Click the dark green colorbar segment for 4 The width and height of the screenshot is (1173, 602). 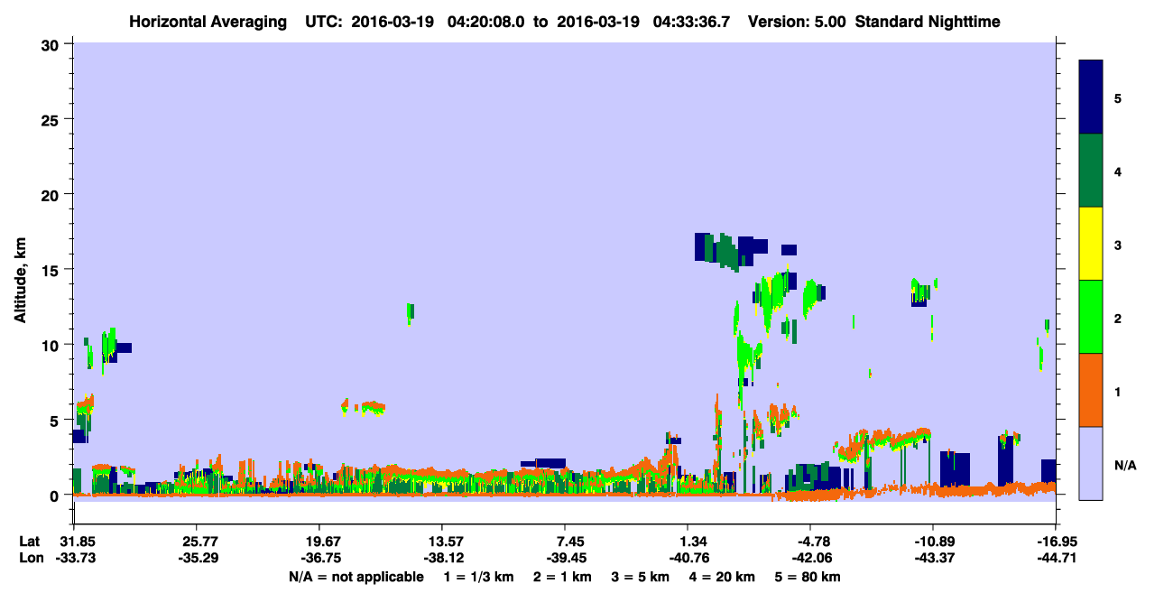click(1091, 171)
